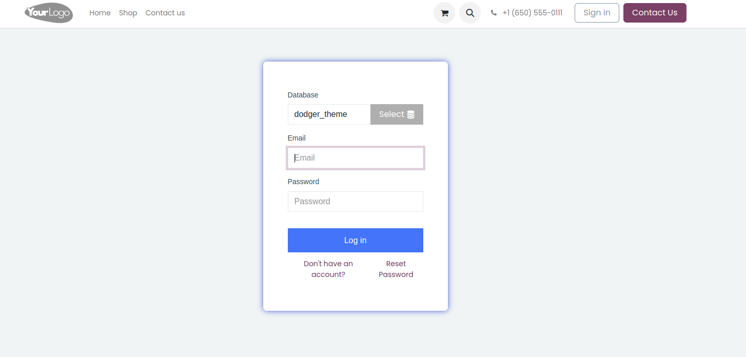Follow the "Don't have an account?" link
Screen dimensions: 746x357
click(328, 269)
